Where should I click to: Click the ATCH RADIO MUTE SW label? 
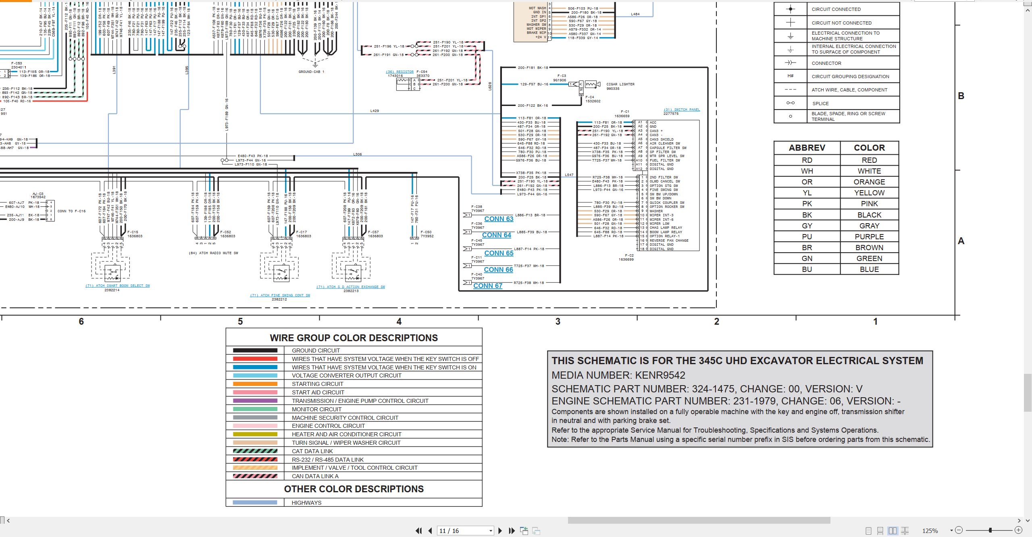[x=213, y=253]
